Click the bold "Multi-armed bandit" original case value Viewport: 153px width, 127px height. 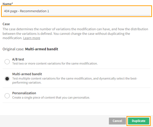tap(42, 49)
